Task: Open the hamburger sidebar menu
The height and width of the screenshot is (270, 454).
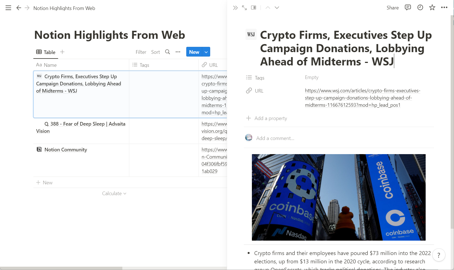Action: click(8, 8)
